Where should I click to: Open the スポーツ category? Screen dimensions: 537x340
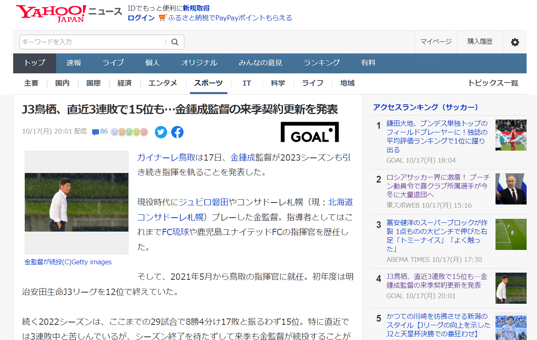point(208,83)
